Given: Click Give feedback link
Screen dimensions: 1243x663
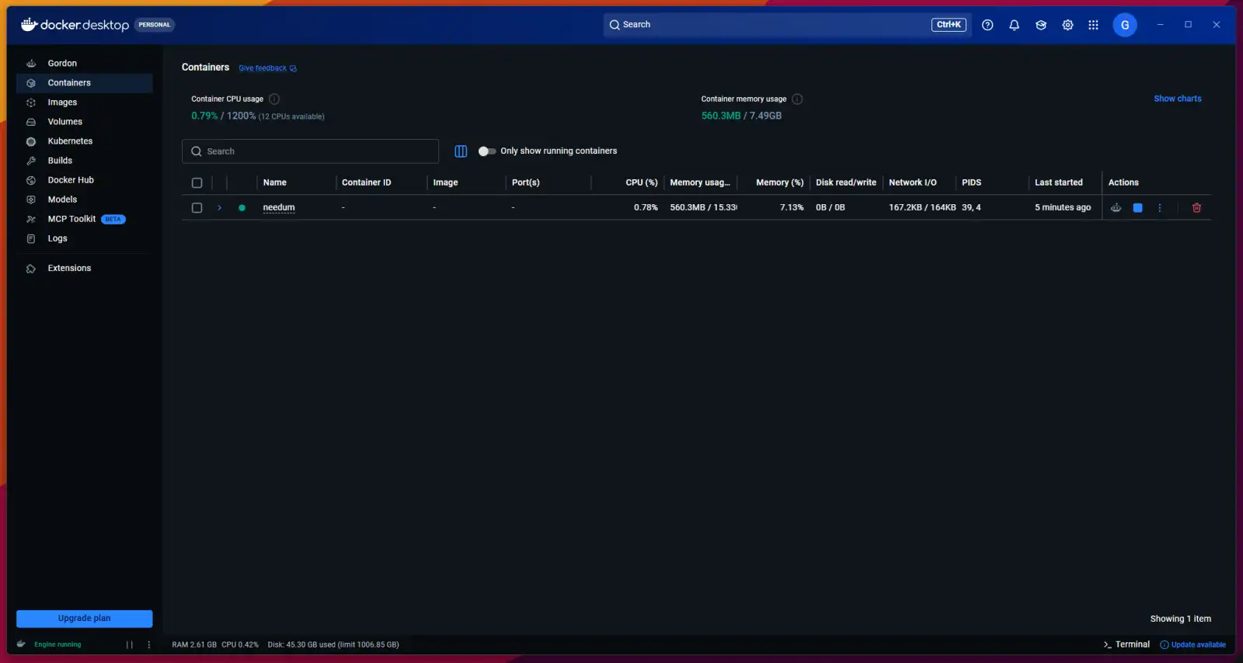Looking at the screenshot, I should click(267, 68).
